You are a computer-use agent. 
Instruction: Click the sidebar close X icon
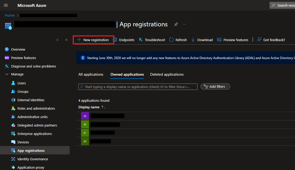click(x=57, y=40)
